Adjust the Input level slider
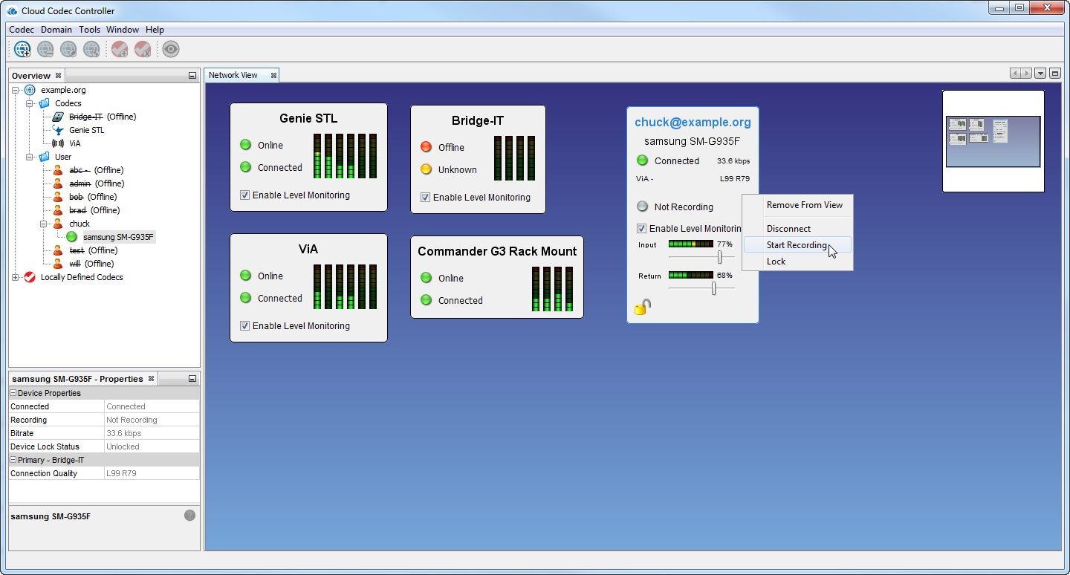 pos(721,256)
